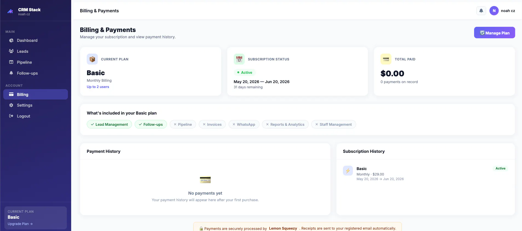
Task: Open the notifications bell
Action: pyautogui.click(x=481, y=11)
